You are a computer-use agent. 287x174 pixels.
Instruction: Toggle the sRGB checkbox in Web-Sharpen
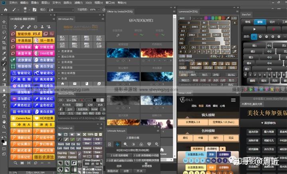pyautogui.click(x=85, y=170)
